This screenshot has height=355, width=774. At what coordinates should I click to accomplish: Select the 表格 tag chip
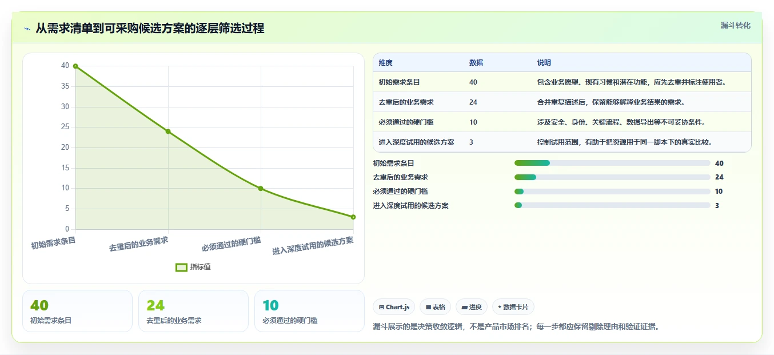pos(435,307)
